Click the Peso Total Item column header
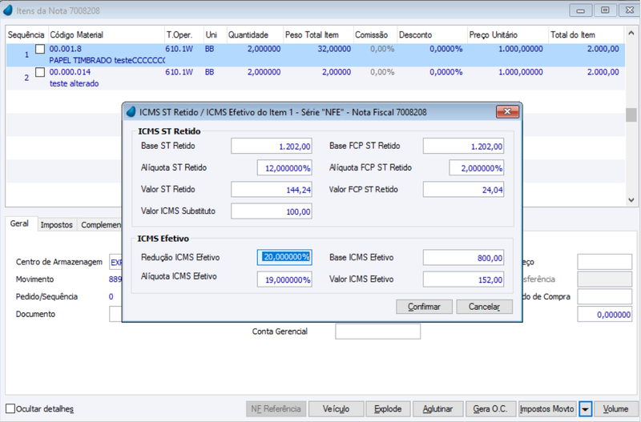Image resolution: width=641 pixels, height=422 pixels. coord(318,34)
